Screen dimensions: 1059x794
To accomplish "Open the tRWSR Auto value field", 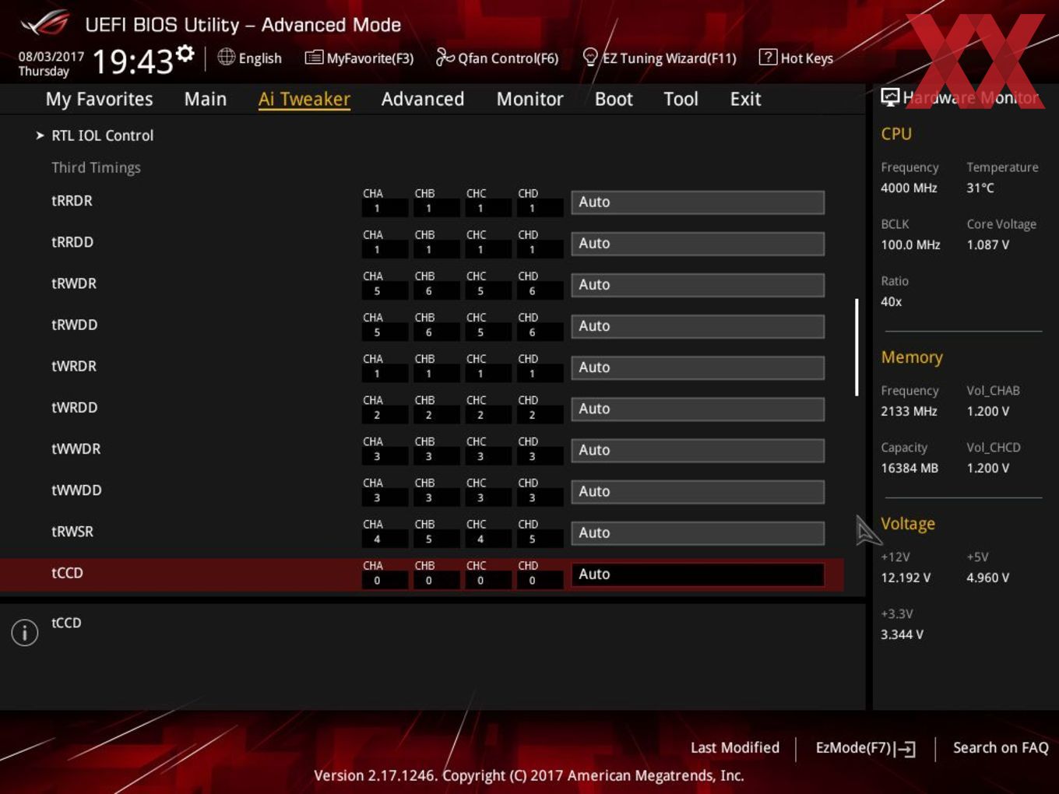I will point(698,532).
